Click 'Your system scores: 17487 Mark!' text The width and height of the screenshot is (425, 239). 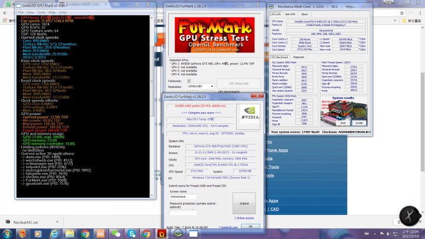296,132
